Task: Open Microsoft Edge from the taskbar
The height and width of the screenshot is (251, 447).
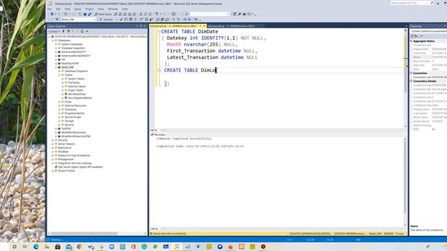Action: (36, 247)
